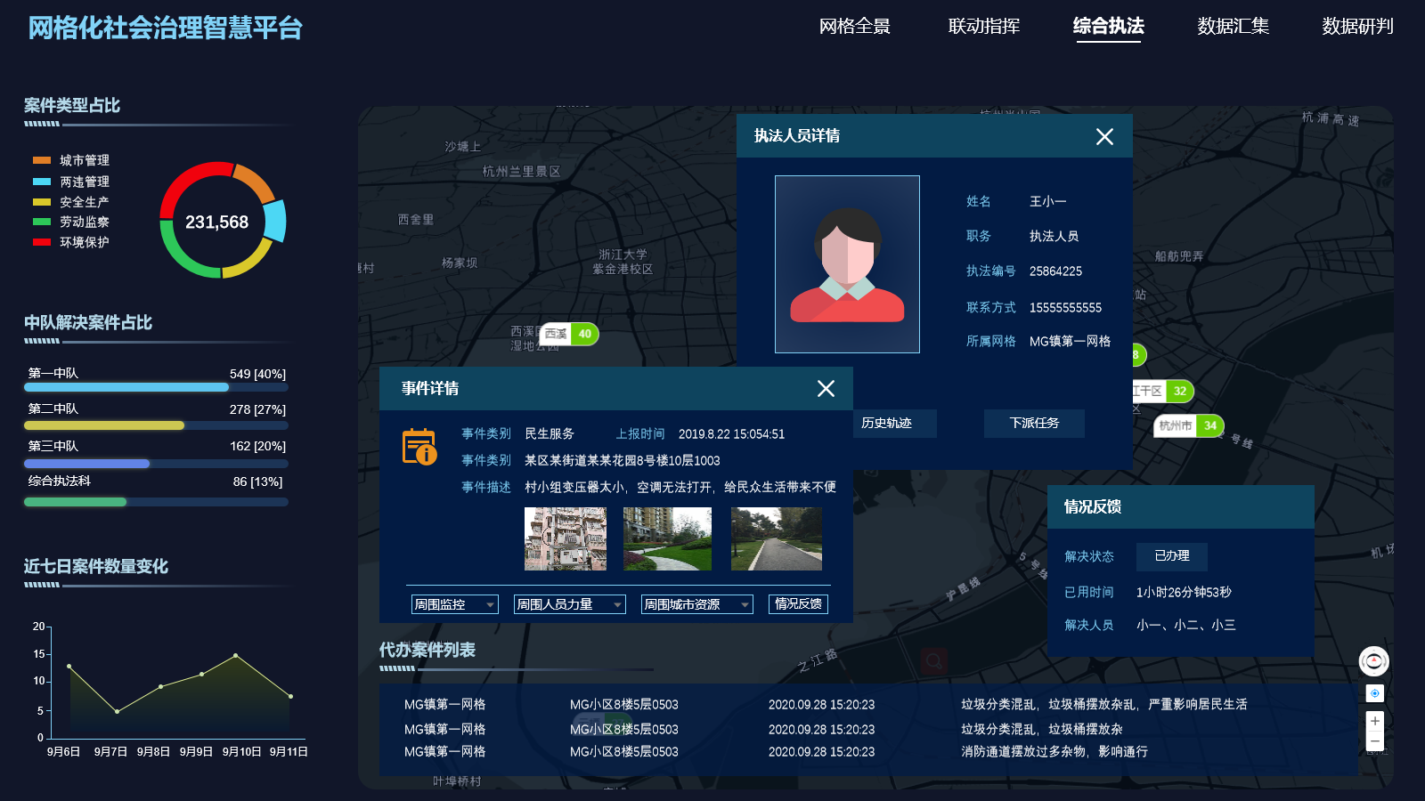Image resolution: width=1425 pixels, height=801 pixels.
Task: Click the 代办案件列表 heading
Action: (x=427, y=650)
